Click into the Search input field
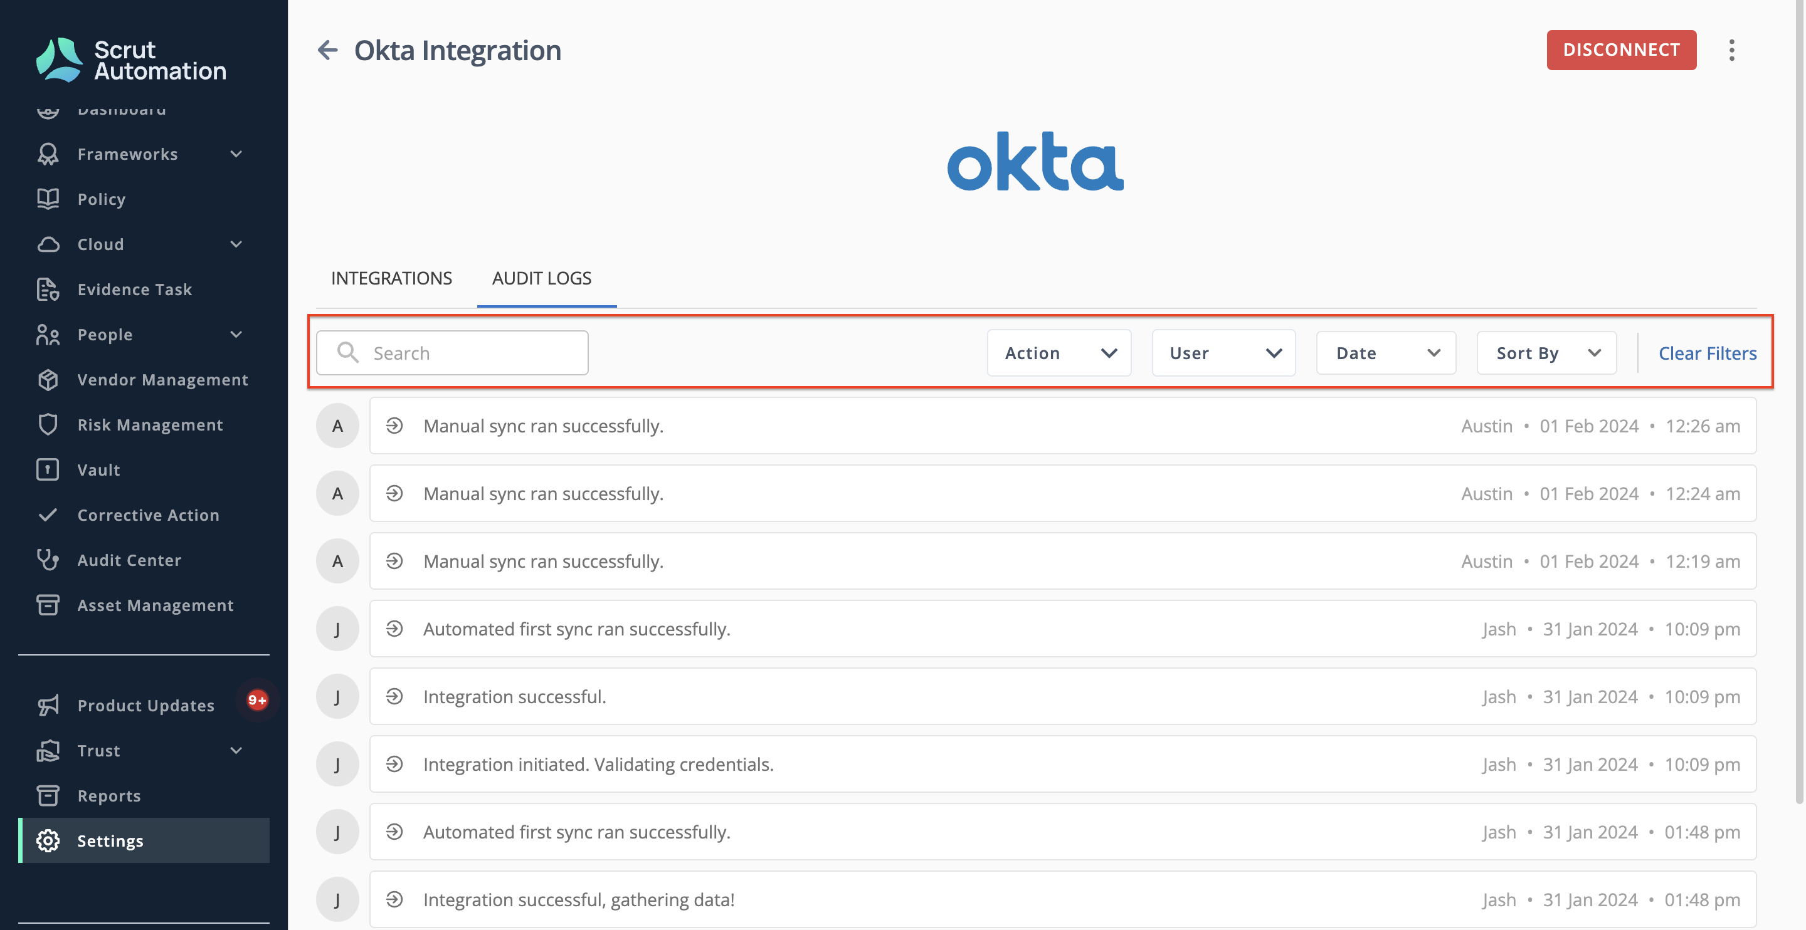 point(452,353)
